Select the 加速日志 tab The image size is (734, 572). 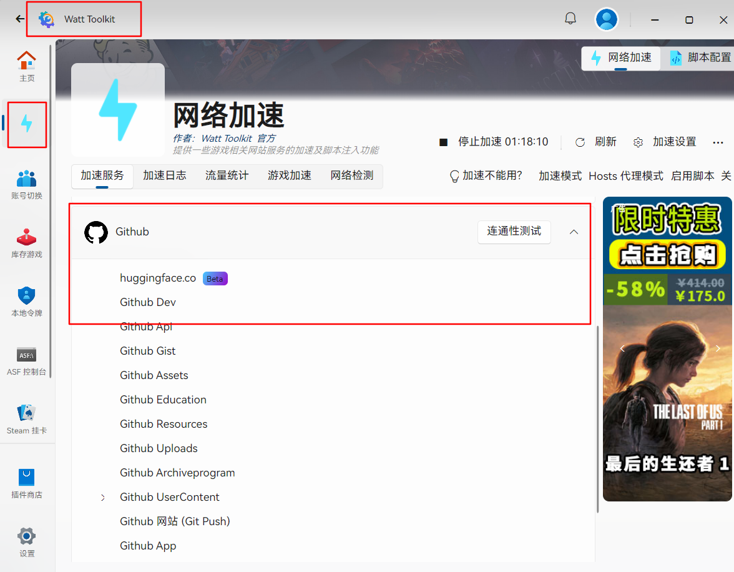[165, 175]
